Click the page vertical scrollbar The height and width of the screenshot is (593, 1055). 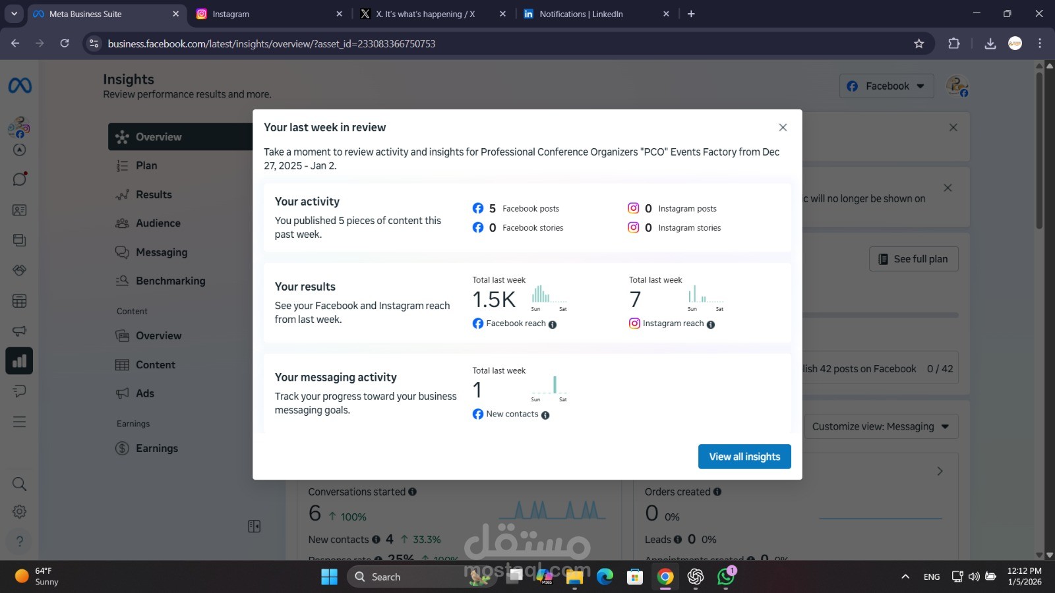tap(1039, 152)
